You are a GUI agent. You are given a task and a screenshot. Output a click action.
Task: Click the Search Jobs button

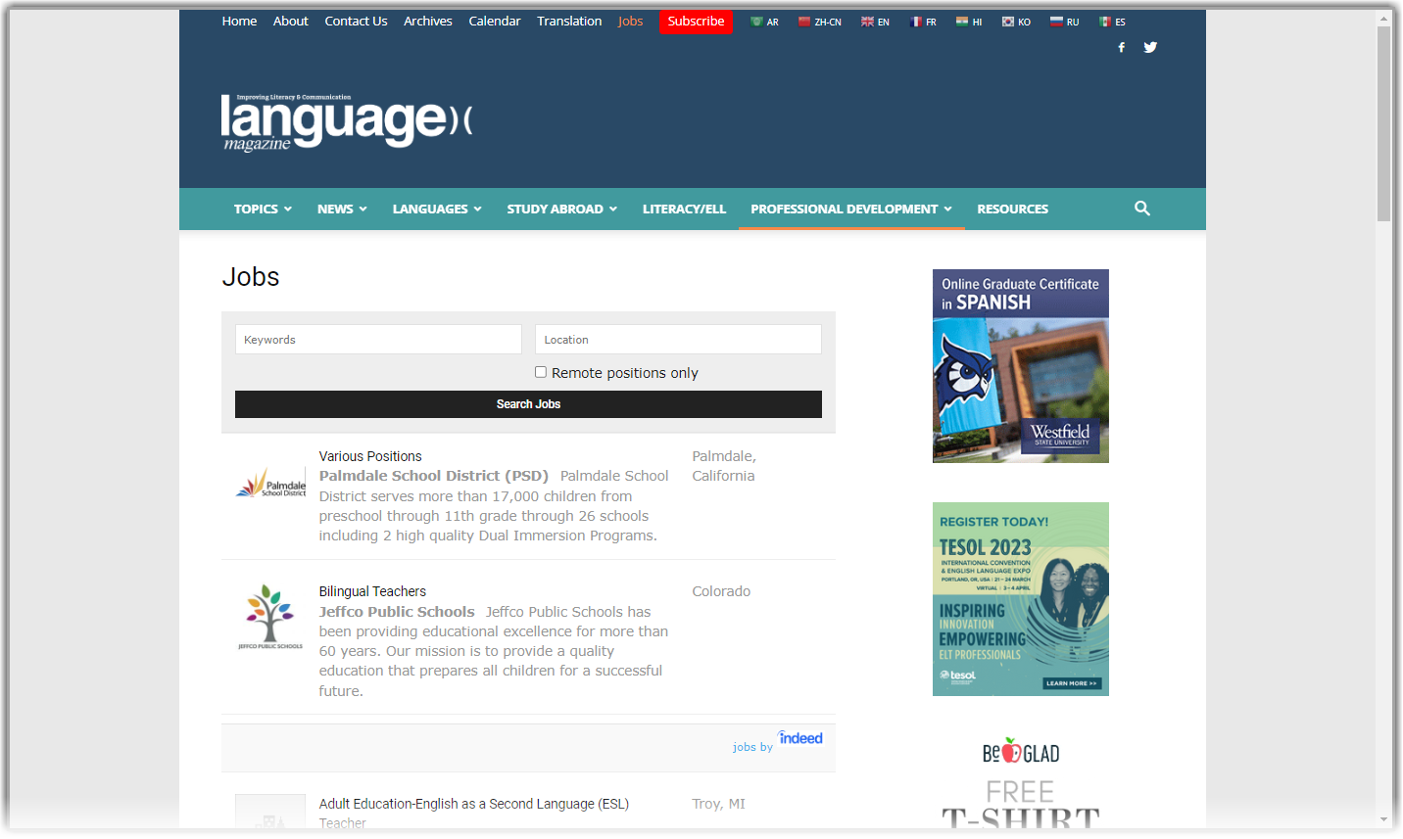click(528, 404)
